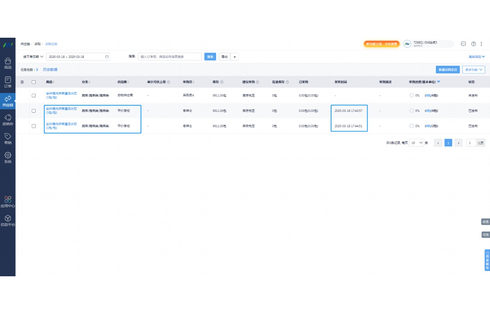This screenshot has width=490, height=314.
Task: Click the order search input field
Action: pyautogui.click(x=170, y=57)
